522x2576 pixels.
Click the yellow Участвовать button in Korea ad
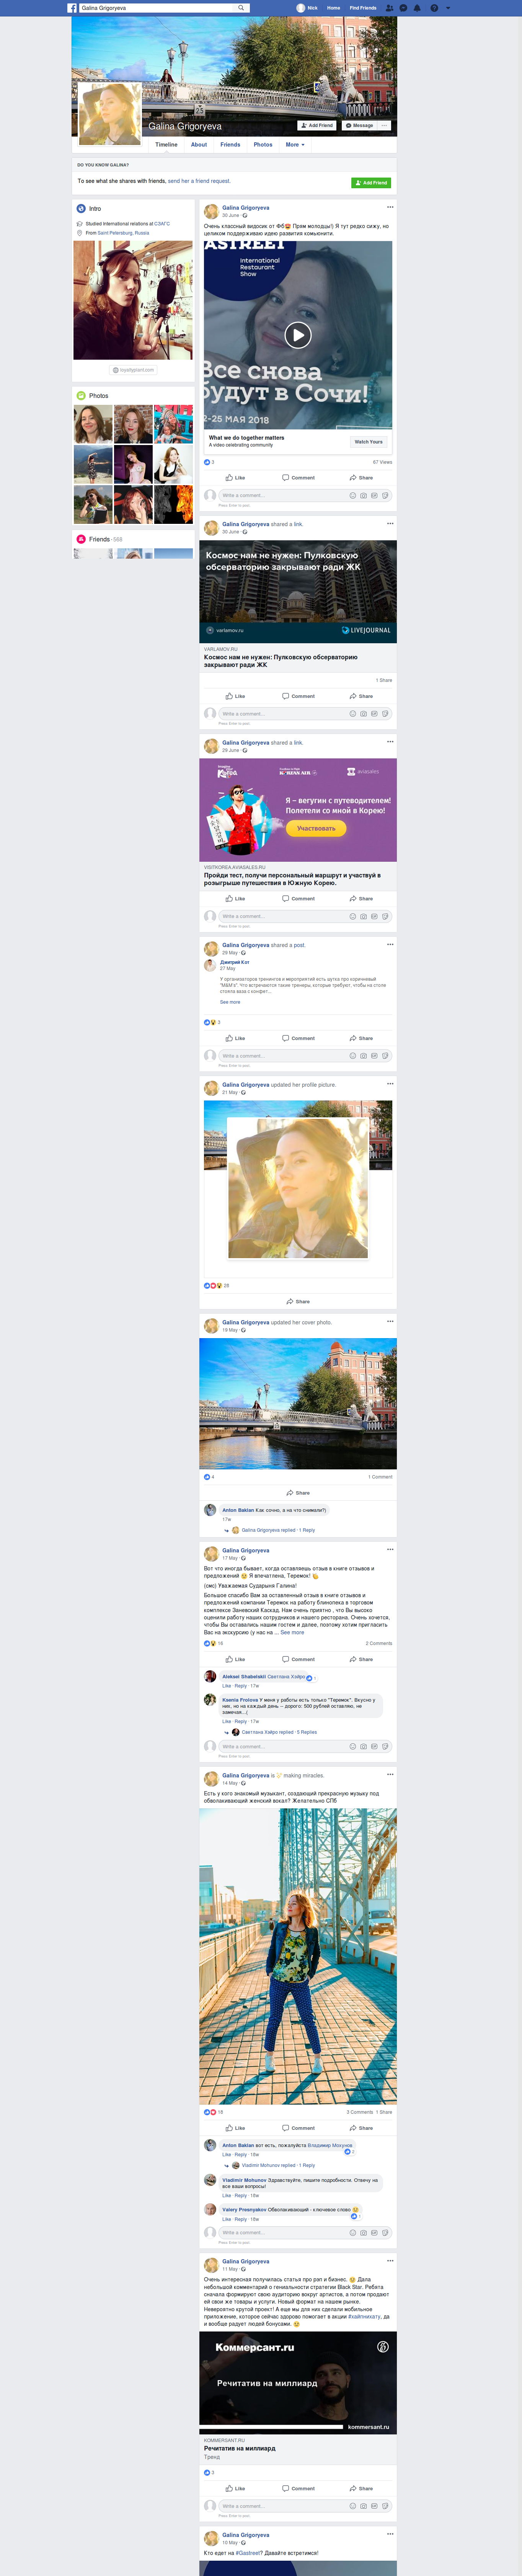pyautogui.click(x=316, y=828)
